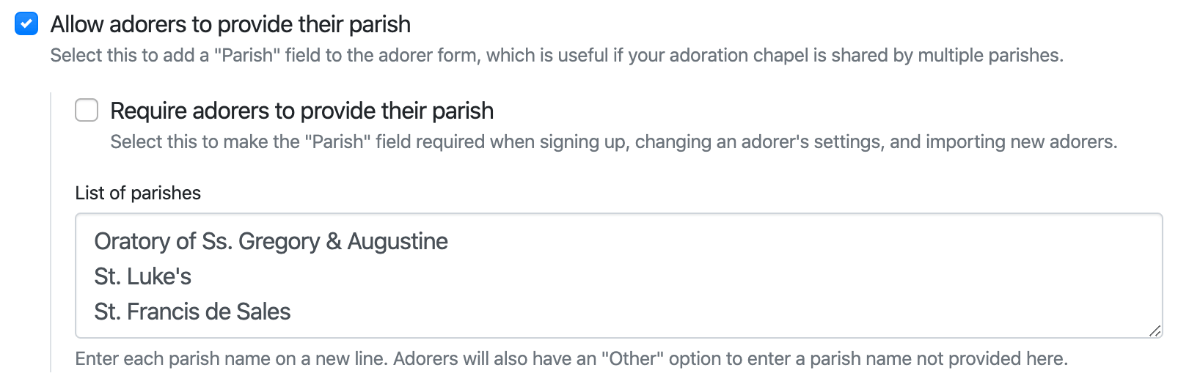Click the word "Augustine" in the parish list
This screenshot has height=387, width=1178.
coord(398,241)
